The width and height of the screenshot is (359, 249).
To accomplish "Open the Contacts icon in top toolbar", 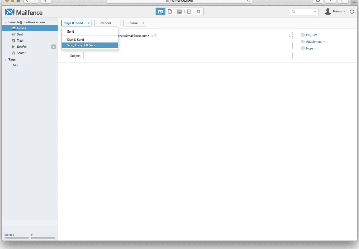I will pos(189,12).
